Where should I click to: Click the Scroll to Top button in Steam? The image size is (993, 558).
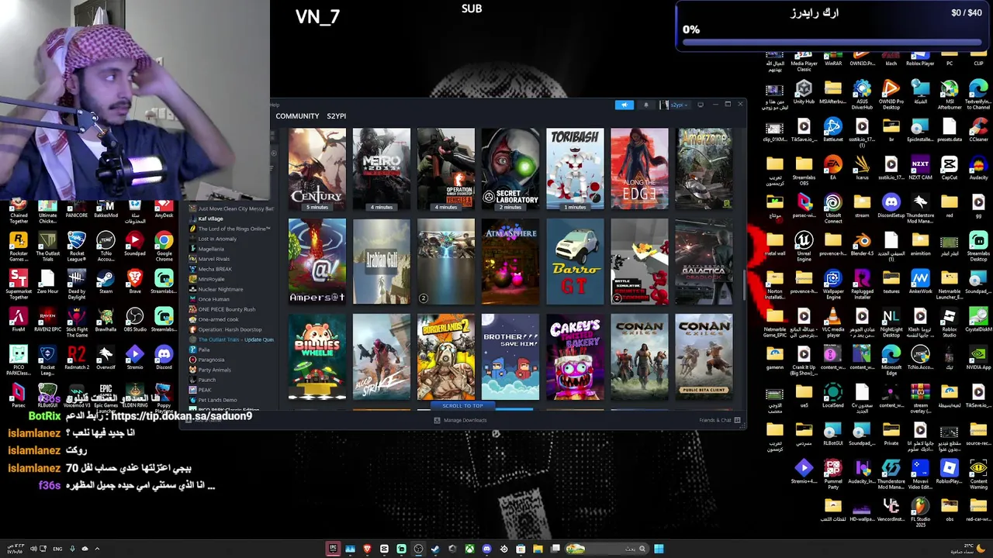462,406
